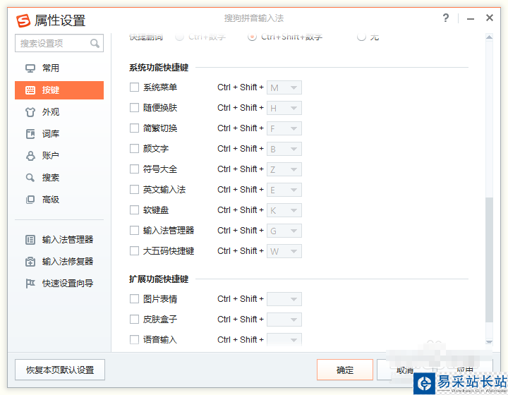This screenshot has width=508, height=395.
Task: Expand the key dropdown for 皮肤盒子
Action: pyautogui.click(x=284, y=320)
